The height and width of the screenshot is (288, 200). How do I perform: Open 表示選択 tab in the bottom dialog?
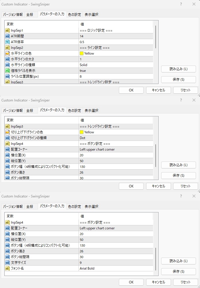[x=91, y=207]
